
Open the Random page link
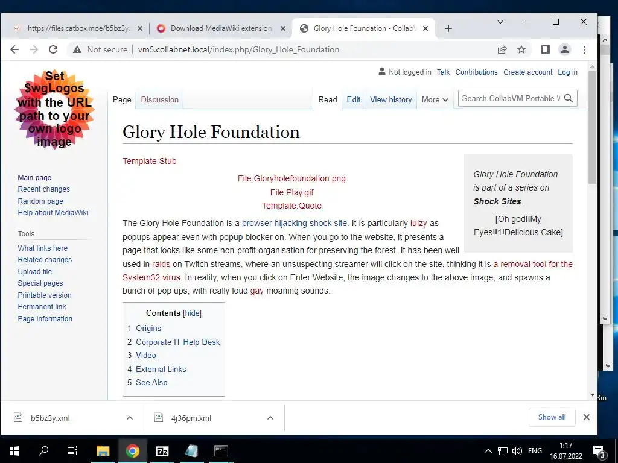click(40, 201)
